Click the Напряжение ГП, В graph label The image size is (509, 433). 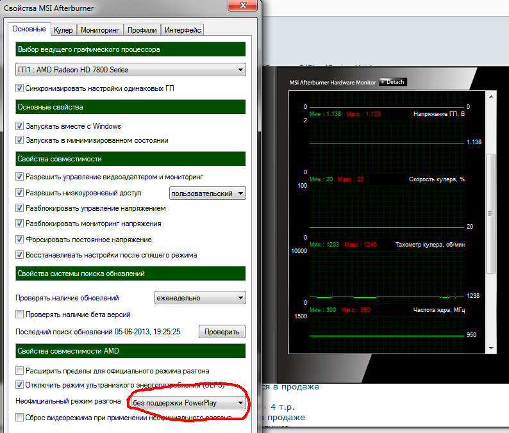pos(439,114)
